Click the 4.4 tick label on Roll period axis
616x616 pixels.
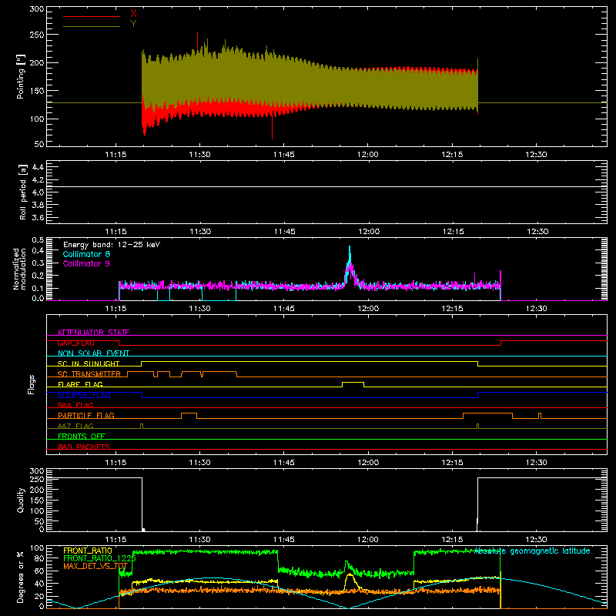point(38,167)
